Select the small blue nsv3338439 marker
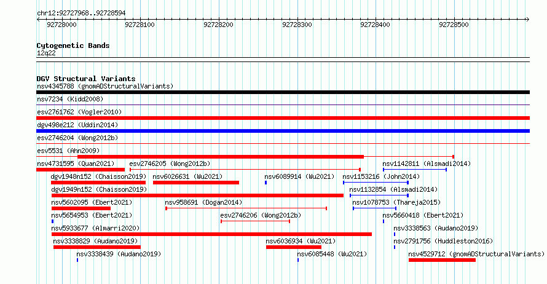547x284 pixels. (77, 260)
